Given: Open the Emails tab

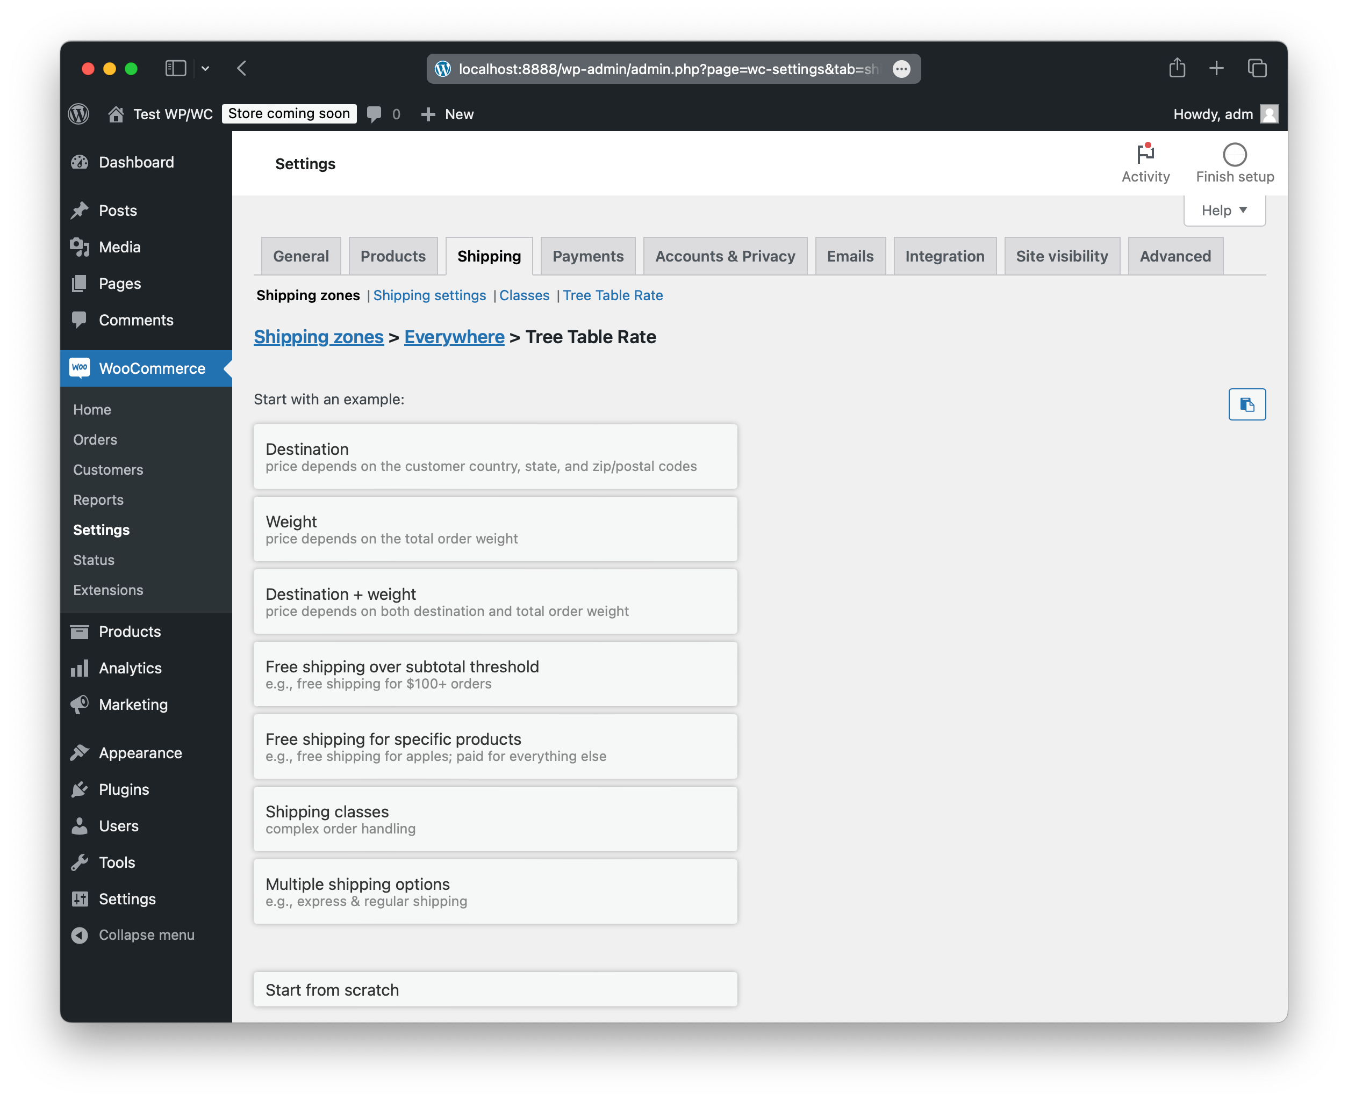Looking at the screenshot, I should pos(851,256).
